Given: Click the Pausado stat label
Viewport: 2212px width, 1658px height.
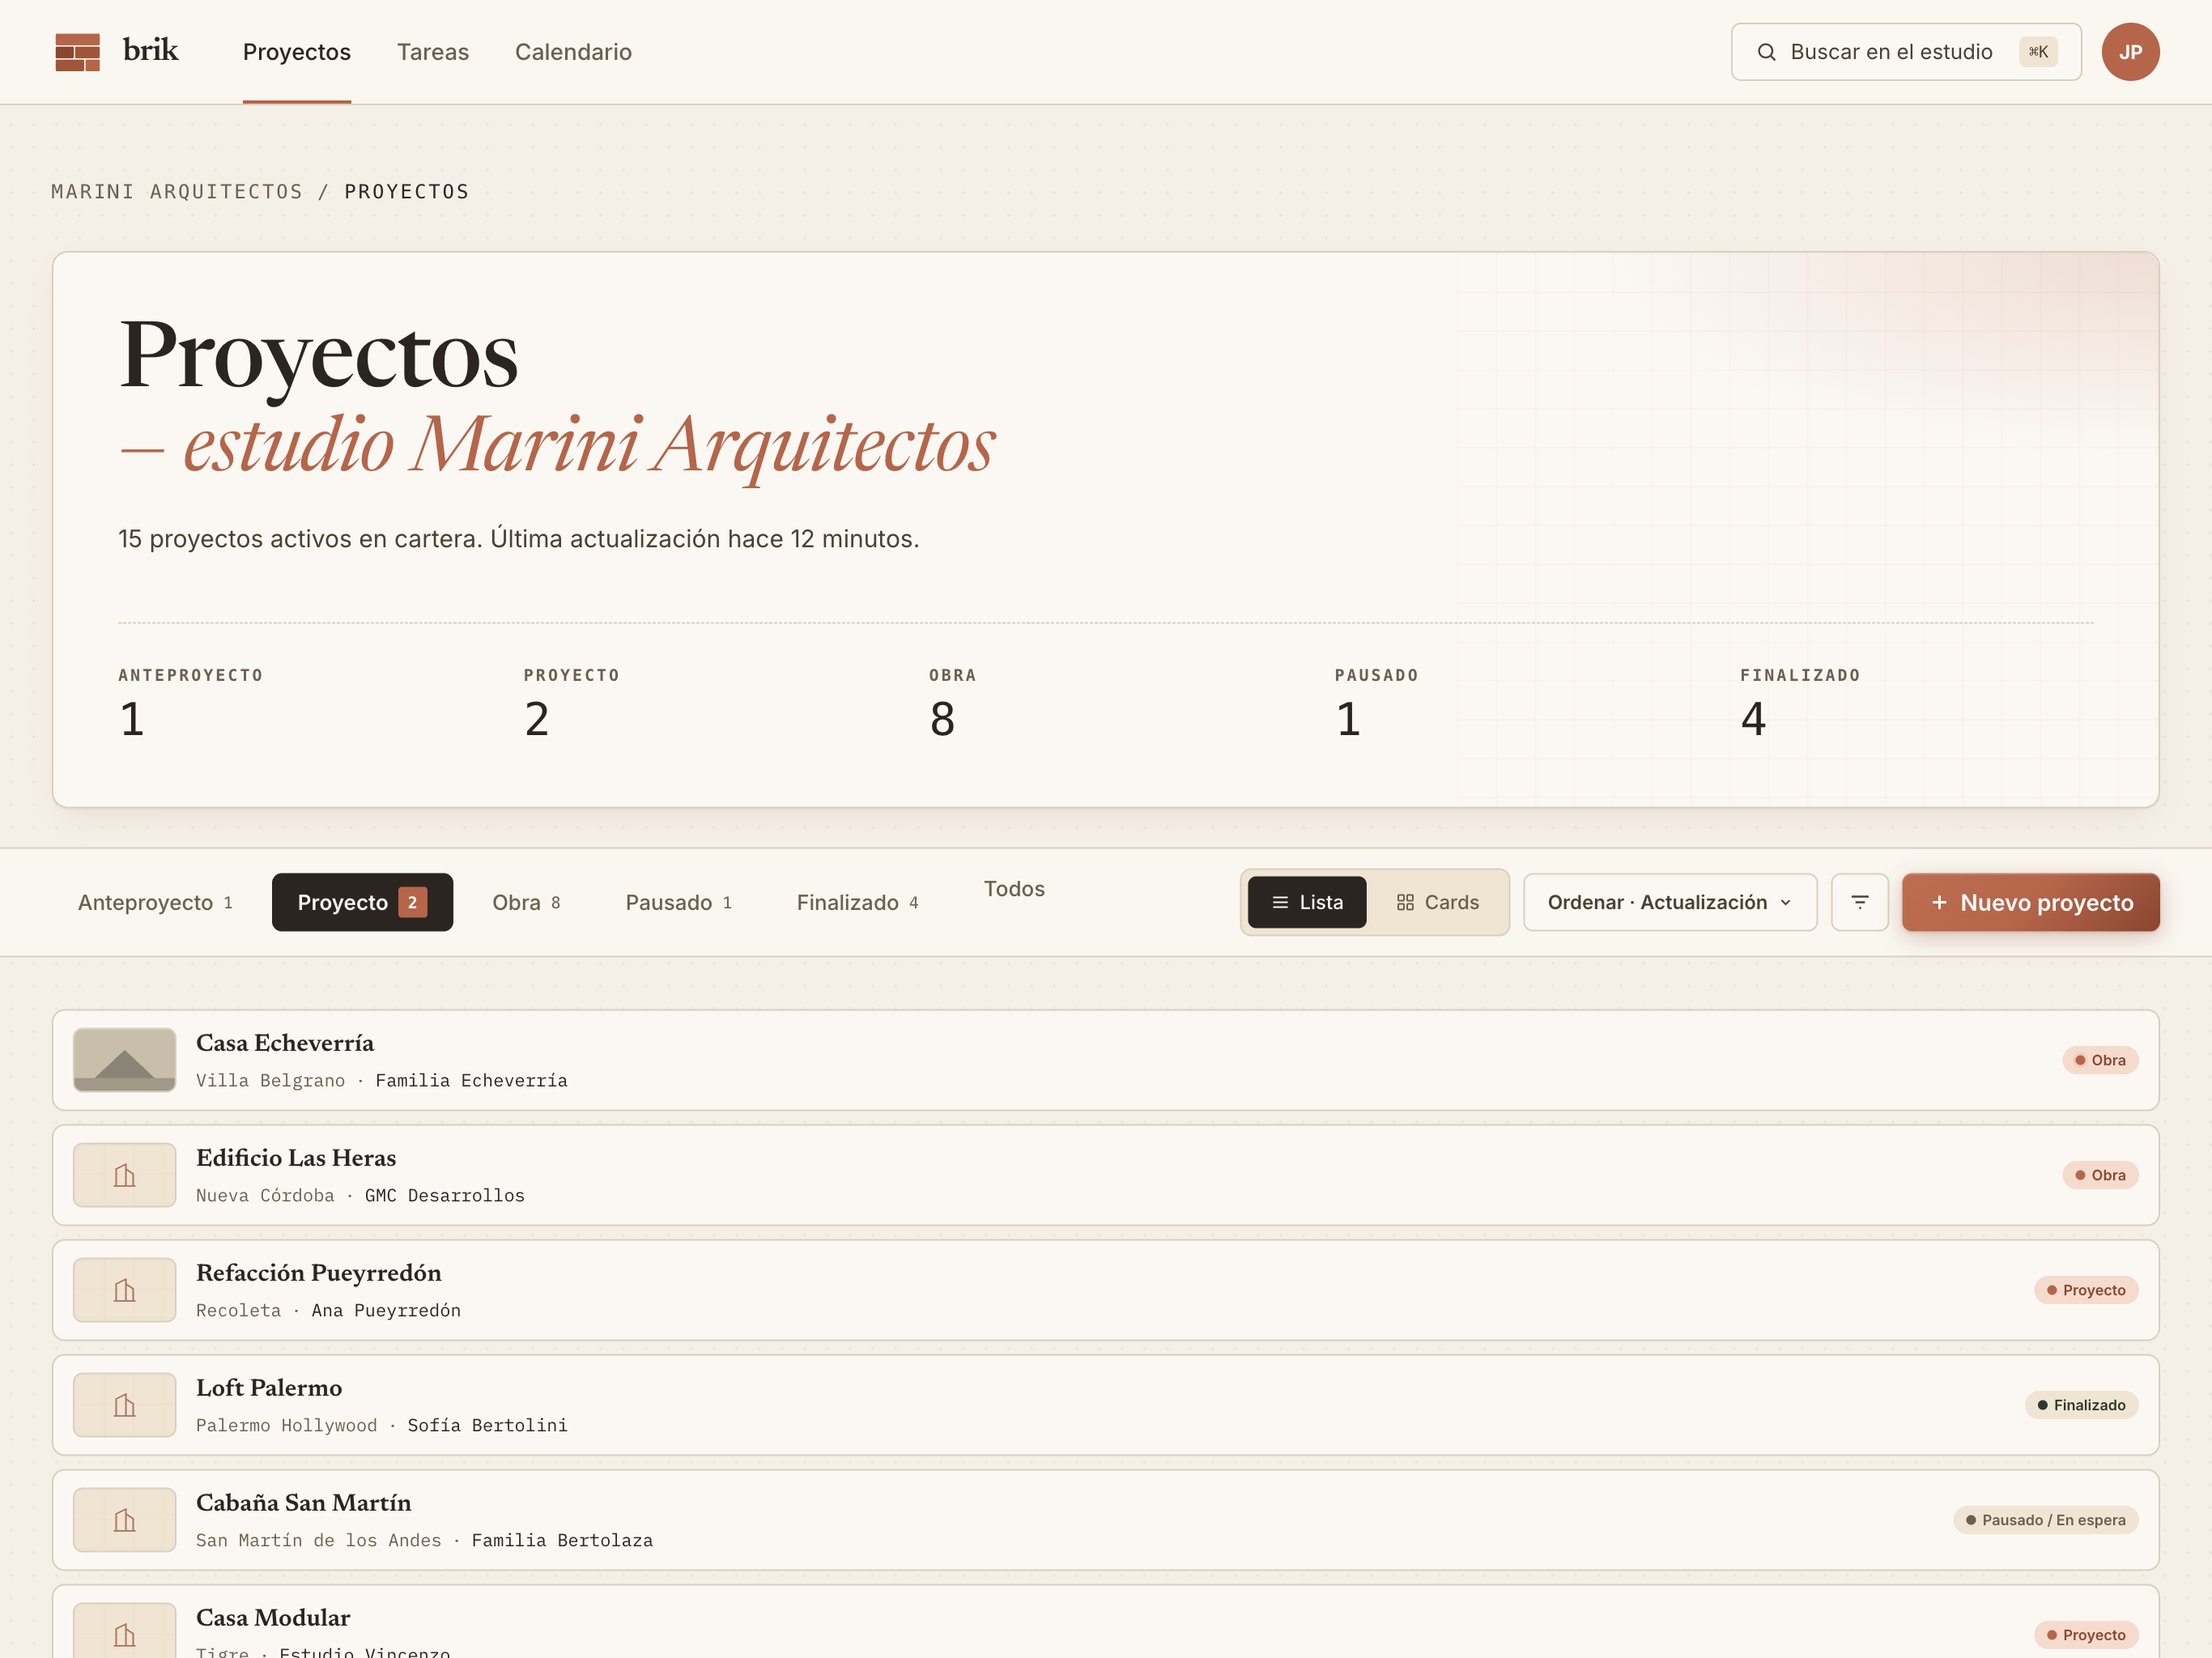Looking at the screenshot, I should 1376,675.
